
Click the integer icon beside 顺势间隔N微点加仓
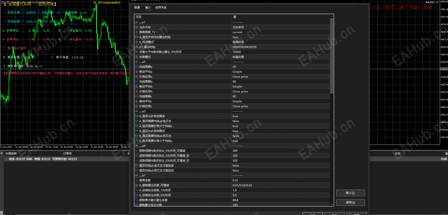click(137, 151)
